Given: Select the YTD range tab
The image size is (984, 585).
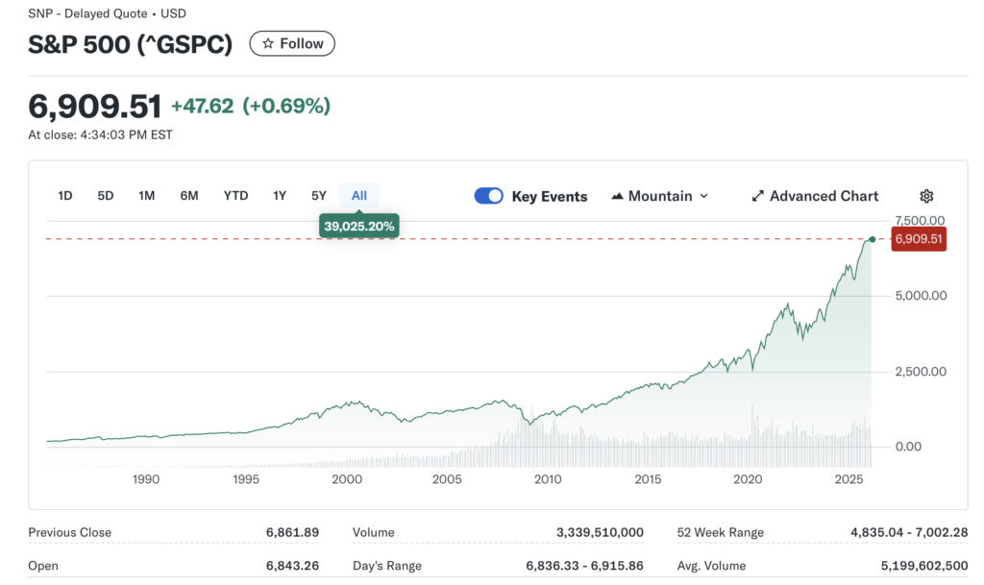Looking at the screenshot, I should 235,196.
